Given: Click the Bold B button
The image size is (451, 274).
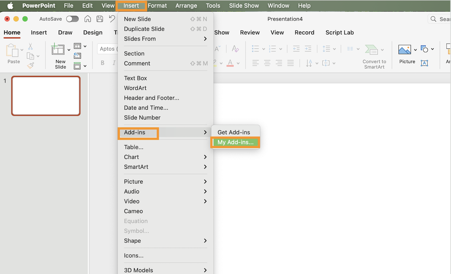Looking at the screenshot, I should 103,63.
